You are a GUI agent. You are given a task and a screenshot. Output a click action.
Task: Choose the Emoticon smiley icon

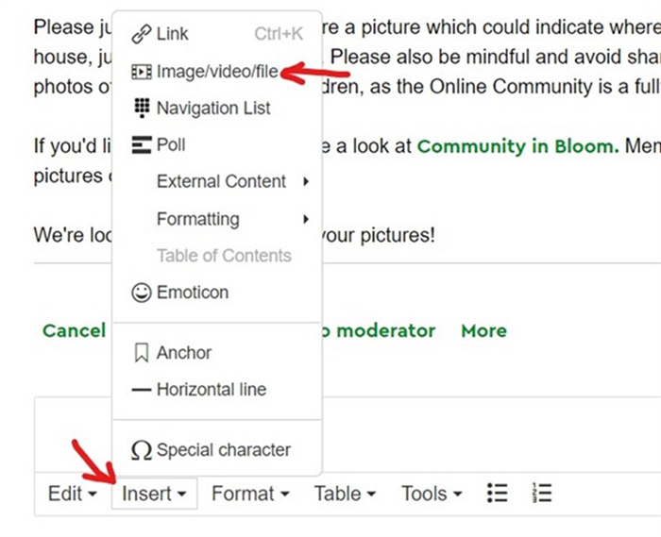142,293
